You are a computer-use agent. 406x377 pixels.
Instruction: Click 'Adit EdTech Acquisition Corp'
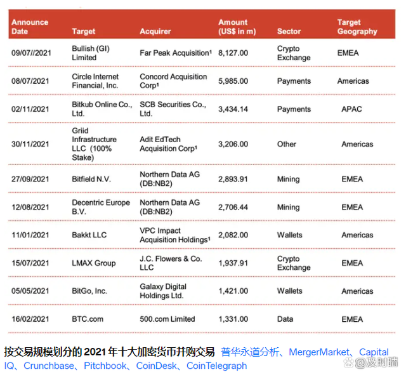tap(168, 144)
